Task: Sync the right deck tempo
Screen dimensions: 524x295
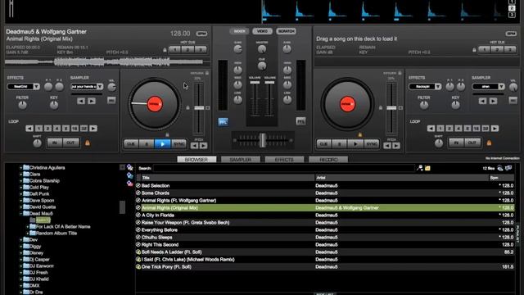Action: pos(372,144)
